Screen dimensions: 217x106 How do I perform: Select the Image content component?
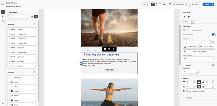(22, 100)
